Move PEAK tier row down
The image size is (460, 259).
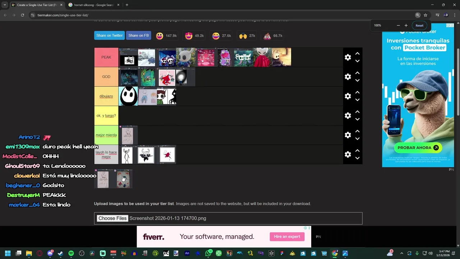357,61
